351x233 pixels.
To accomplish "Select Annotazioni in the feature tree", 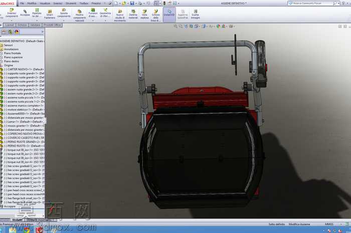I will [x=11, y=49].
